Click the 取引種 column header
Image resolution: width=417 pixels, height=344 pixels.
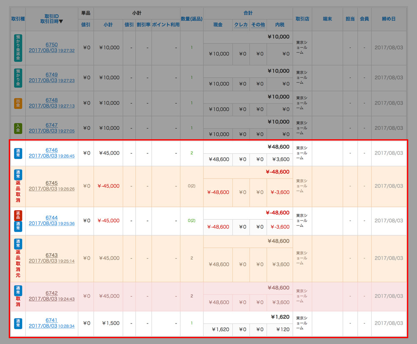pos(18,19)
